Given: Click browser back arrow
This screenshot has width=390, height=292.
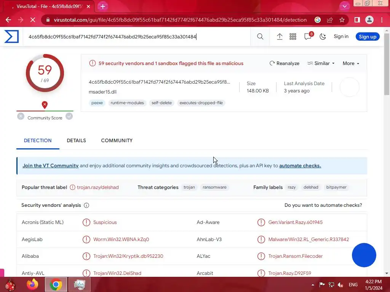Looking at the screenshot, I should tap(8, 20).
